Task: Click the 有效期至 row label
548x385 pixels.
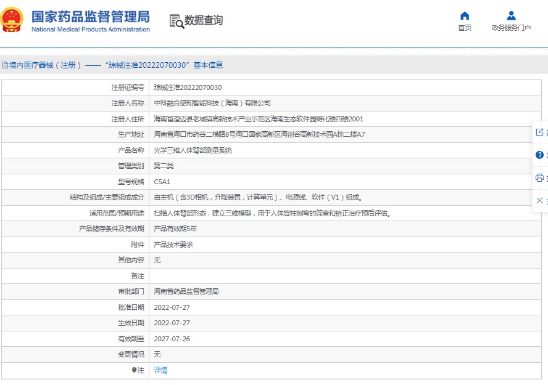Action: (x=131, y=339)
